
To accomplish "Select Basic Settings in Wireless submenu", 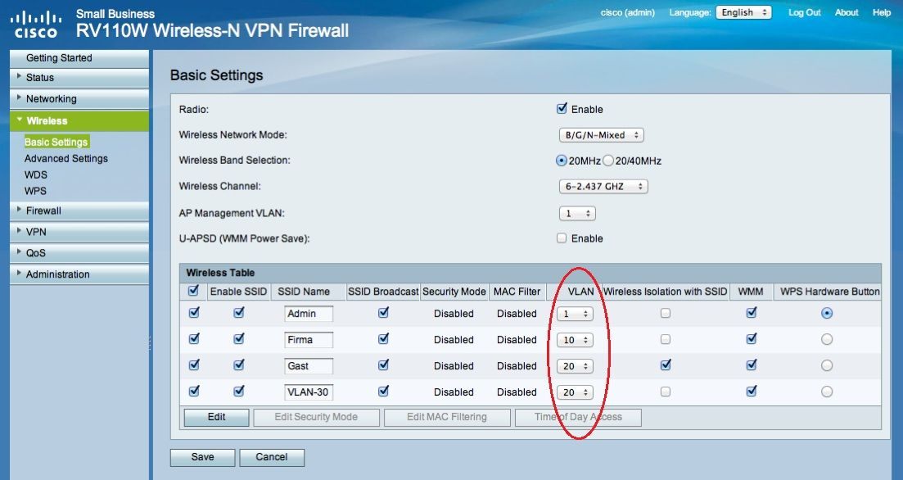I will 56,142.
